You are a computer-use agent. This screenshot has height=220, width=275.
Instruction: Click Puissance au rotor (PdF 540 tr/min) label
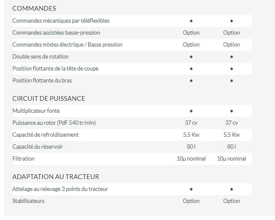(54, 123)
